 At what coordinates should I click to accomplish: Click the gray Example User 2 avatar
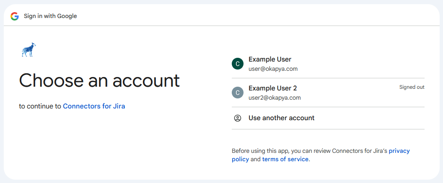(238, 93)
